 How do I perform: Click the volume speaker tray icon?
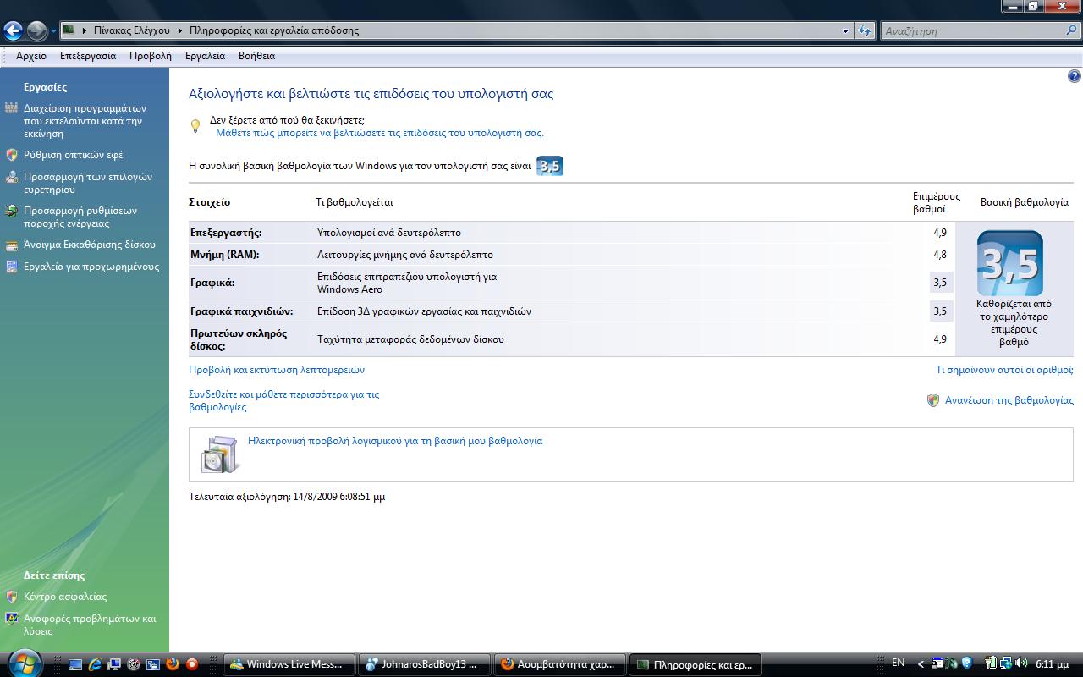point(1021,663)
